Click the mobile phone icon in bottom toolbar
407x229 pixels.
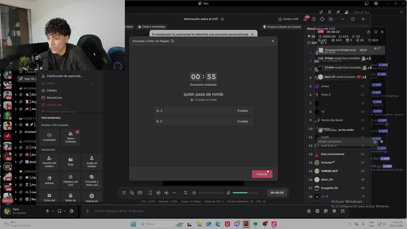tap(150, 193)
